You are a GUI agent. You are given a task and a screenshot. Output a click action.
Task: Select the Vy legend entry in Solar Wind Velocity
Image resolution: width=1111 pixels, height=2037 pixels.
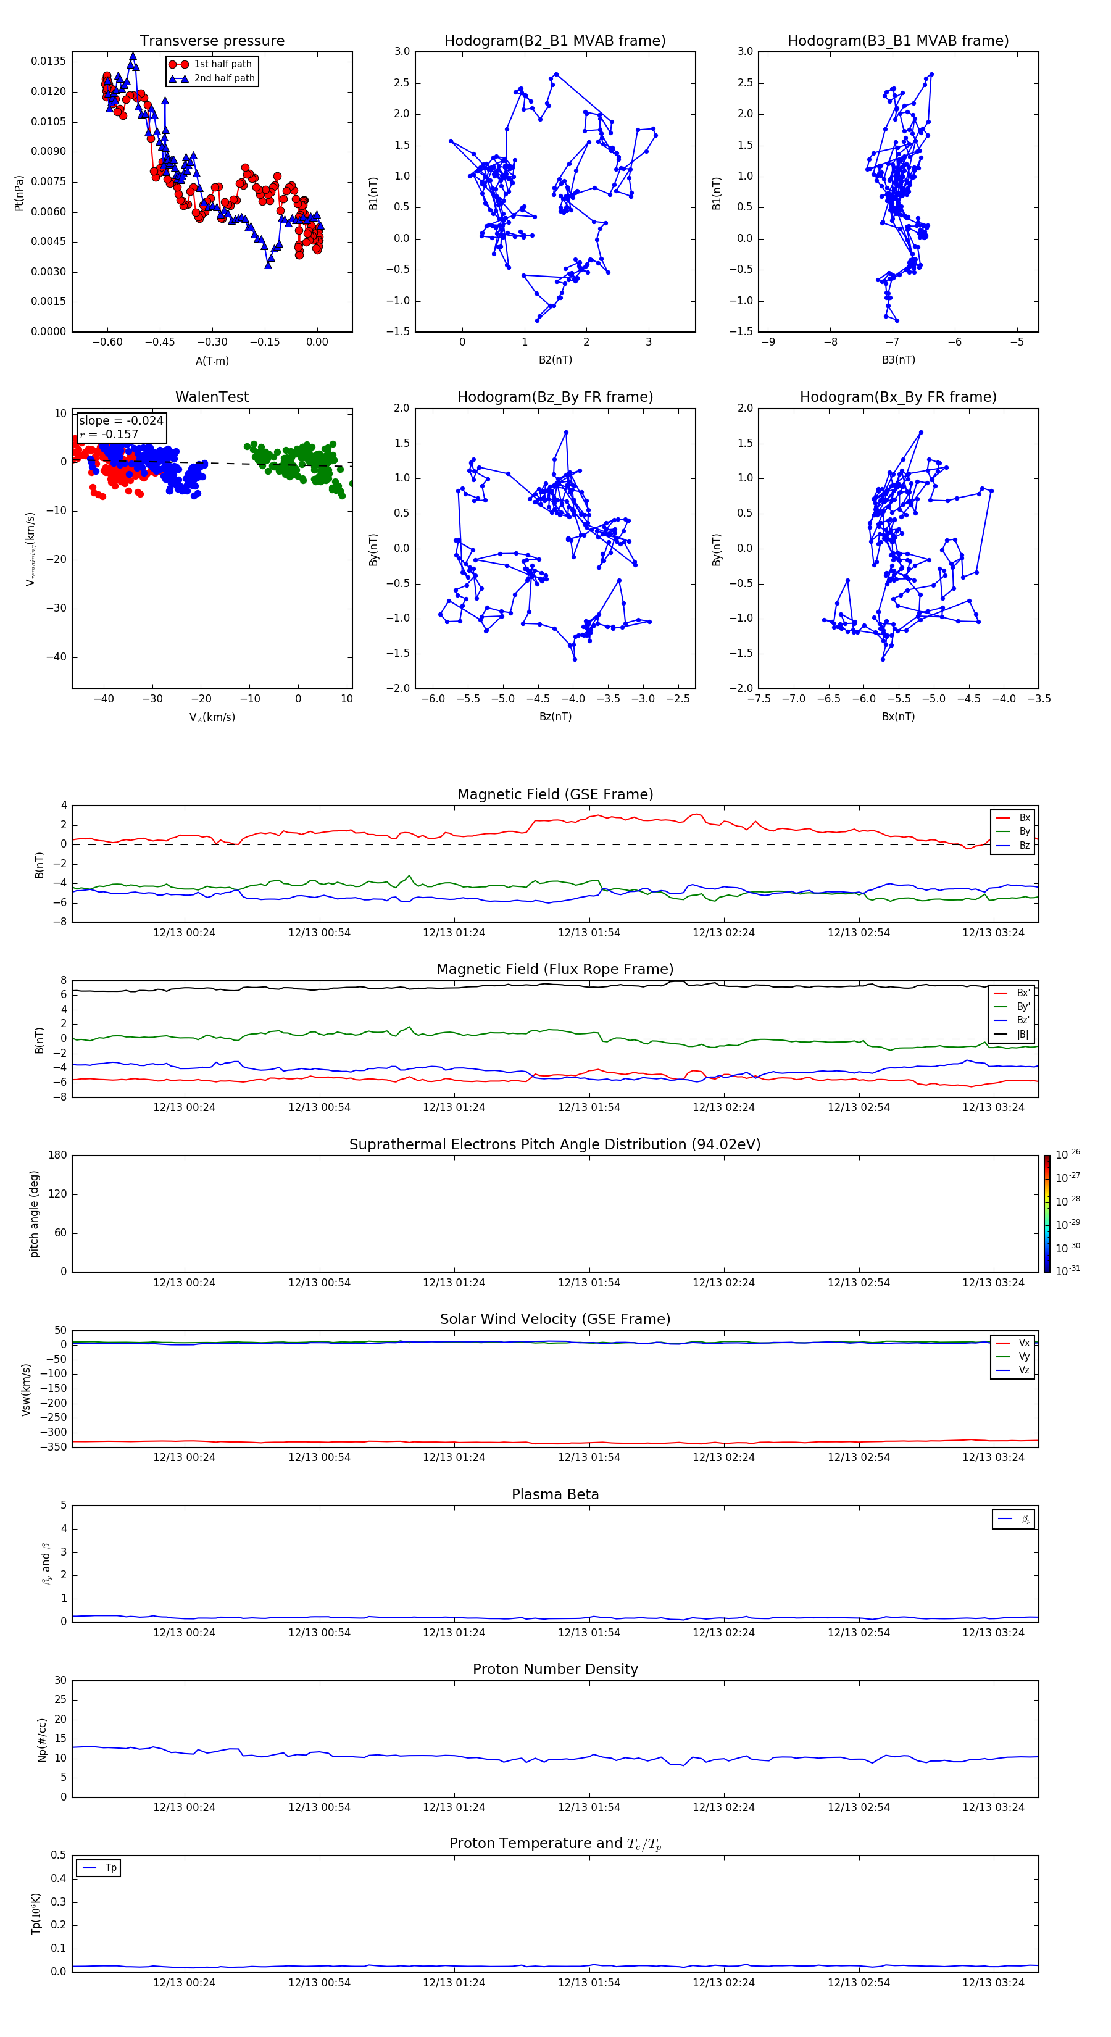[x=1013, y=1357]
